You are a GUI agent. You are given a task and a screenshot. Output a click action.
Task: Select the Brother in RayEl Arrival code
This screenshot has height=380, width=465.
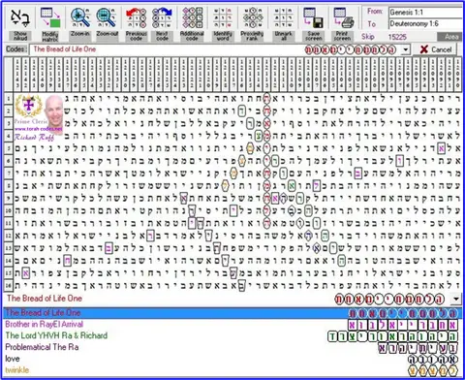(x=232, y=325)
